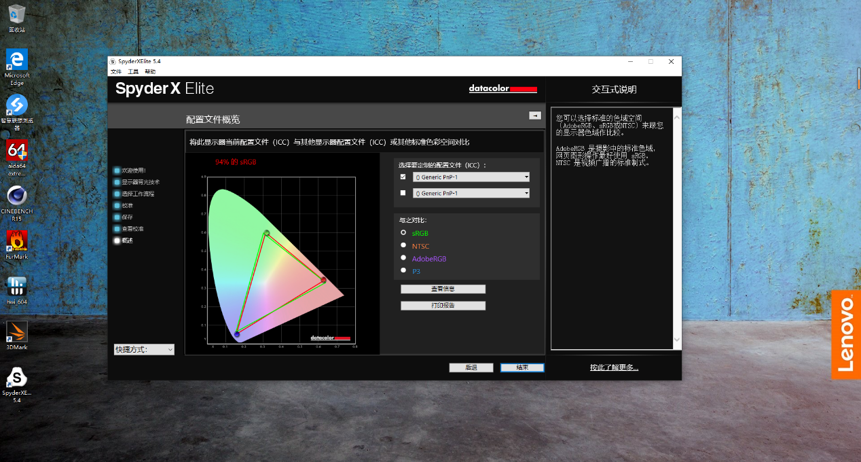Image resolution: width=861 pixels, height=462 pixels.
Task: Click the 查看校准 step indicator
Action: [129, 228]
